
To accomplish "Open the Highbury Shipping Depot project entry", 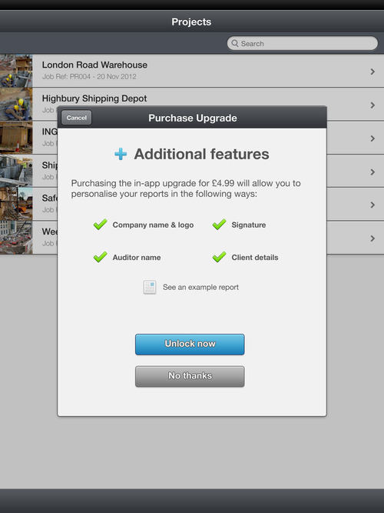I will 94,98.
